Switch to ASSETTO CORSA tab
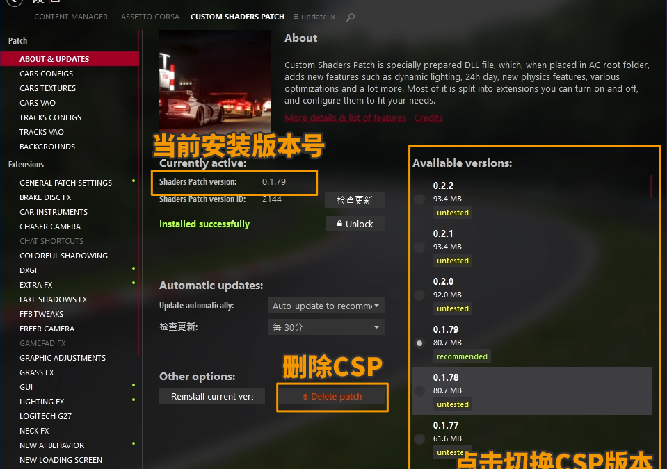Image resolution: width=667 pixels, height=469 pixels. click(x=150, y=17)
